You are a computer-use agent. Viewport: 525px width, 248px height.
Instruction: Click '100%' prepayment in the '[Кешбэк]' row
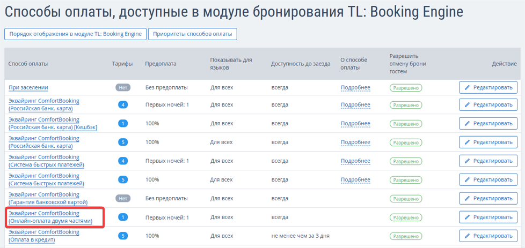(x=152, y=124)
